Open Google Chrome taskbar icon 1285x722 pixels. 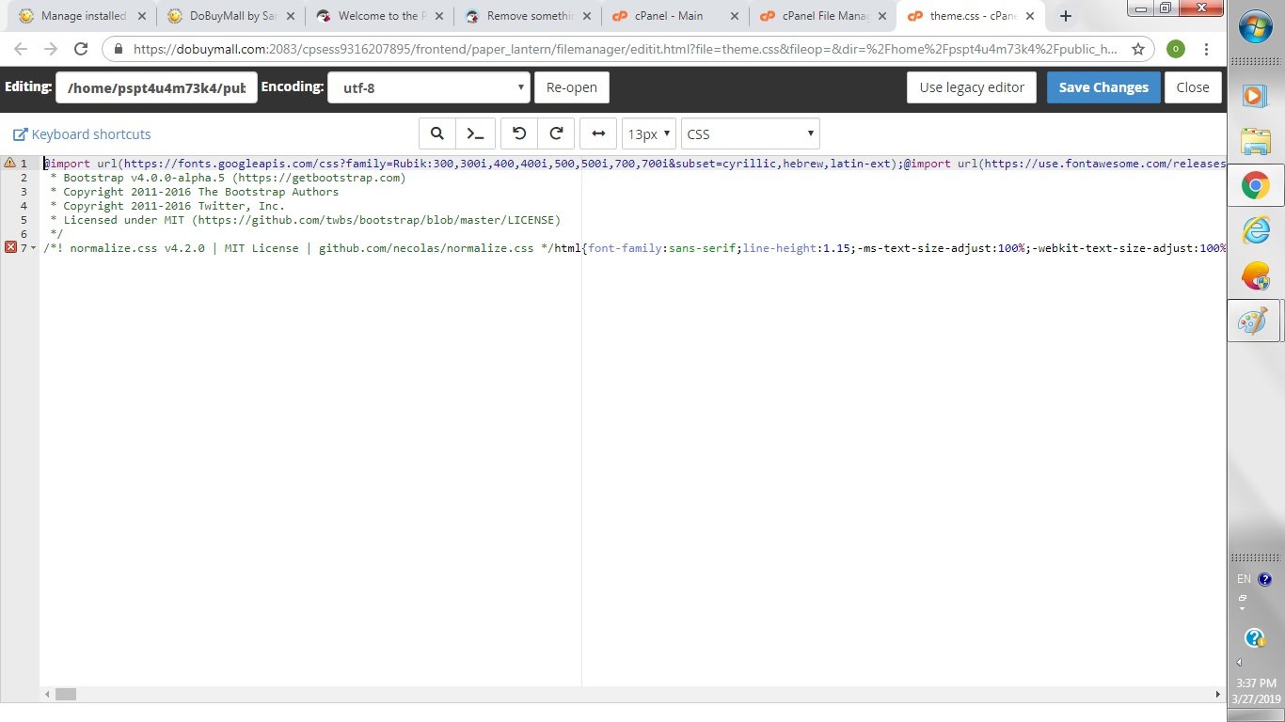[1255, 186]
